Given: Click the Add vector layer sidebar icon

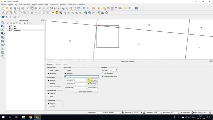Looking at the screenshot, I should click(2, 22).
